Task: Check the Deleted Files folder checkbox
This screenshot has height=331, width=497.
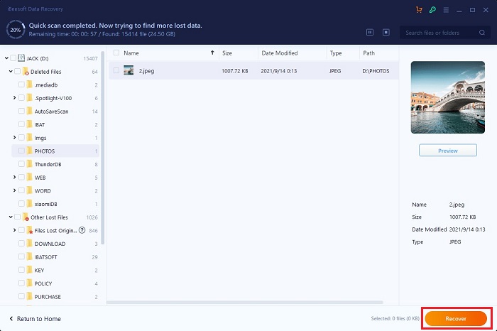Action: tap(18, 71)
